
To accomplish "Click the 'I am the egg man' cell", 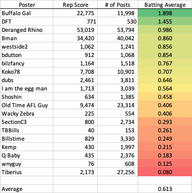I will click(x=27, y=88).
